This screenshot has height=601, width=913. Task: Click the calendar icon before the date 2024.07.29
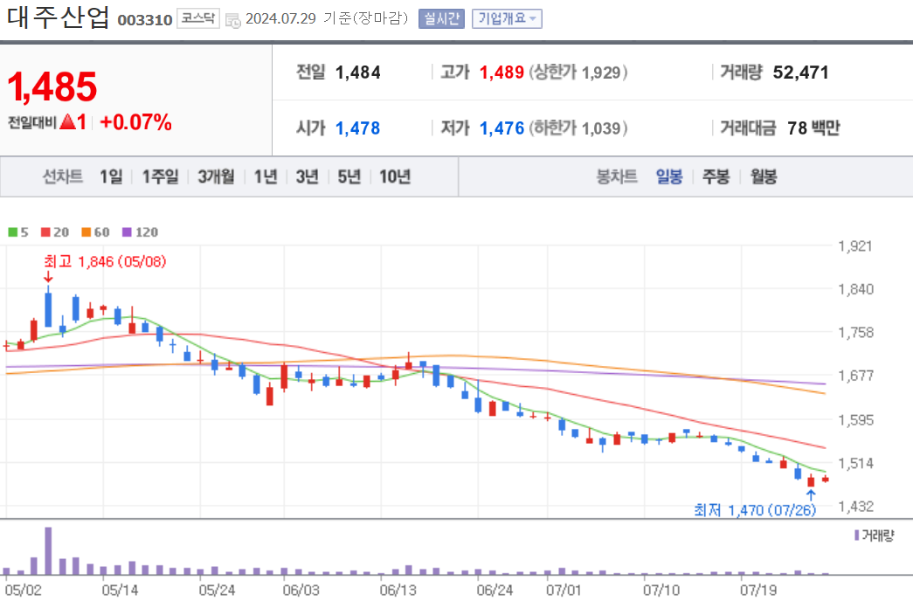click(233, 20)
